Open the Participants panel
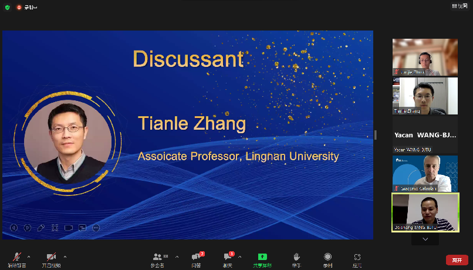The width and height of the screenshot is (473, 270). (x=157, y=260)
